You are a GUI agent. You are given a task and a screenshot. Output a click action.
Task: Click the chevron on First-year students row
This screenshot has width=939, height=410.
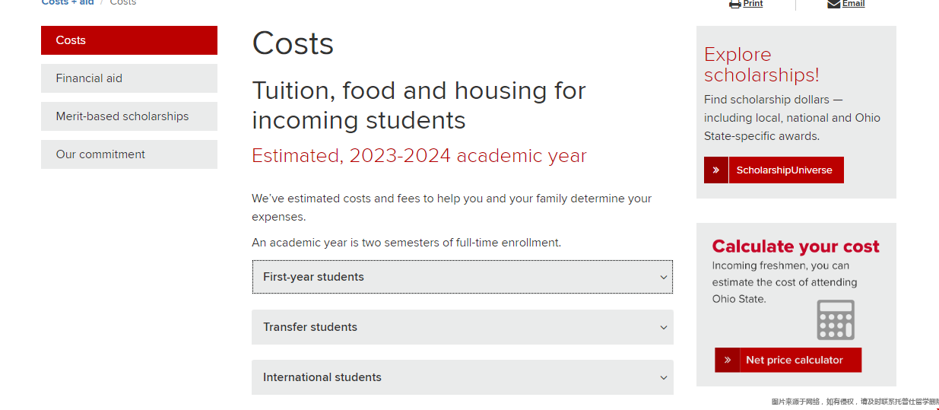pyautogui.click(x=664, y=278)
